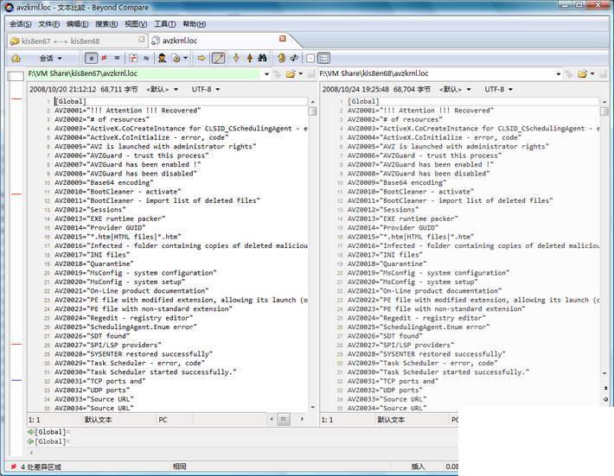Open left folder icon dropdown arrow
This screenshot has height=476, width=614.
pyautogui.click(x=301, y=73)
